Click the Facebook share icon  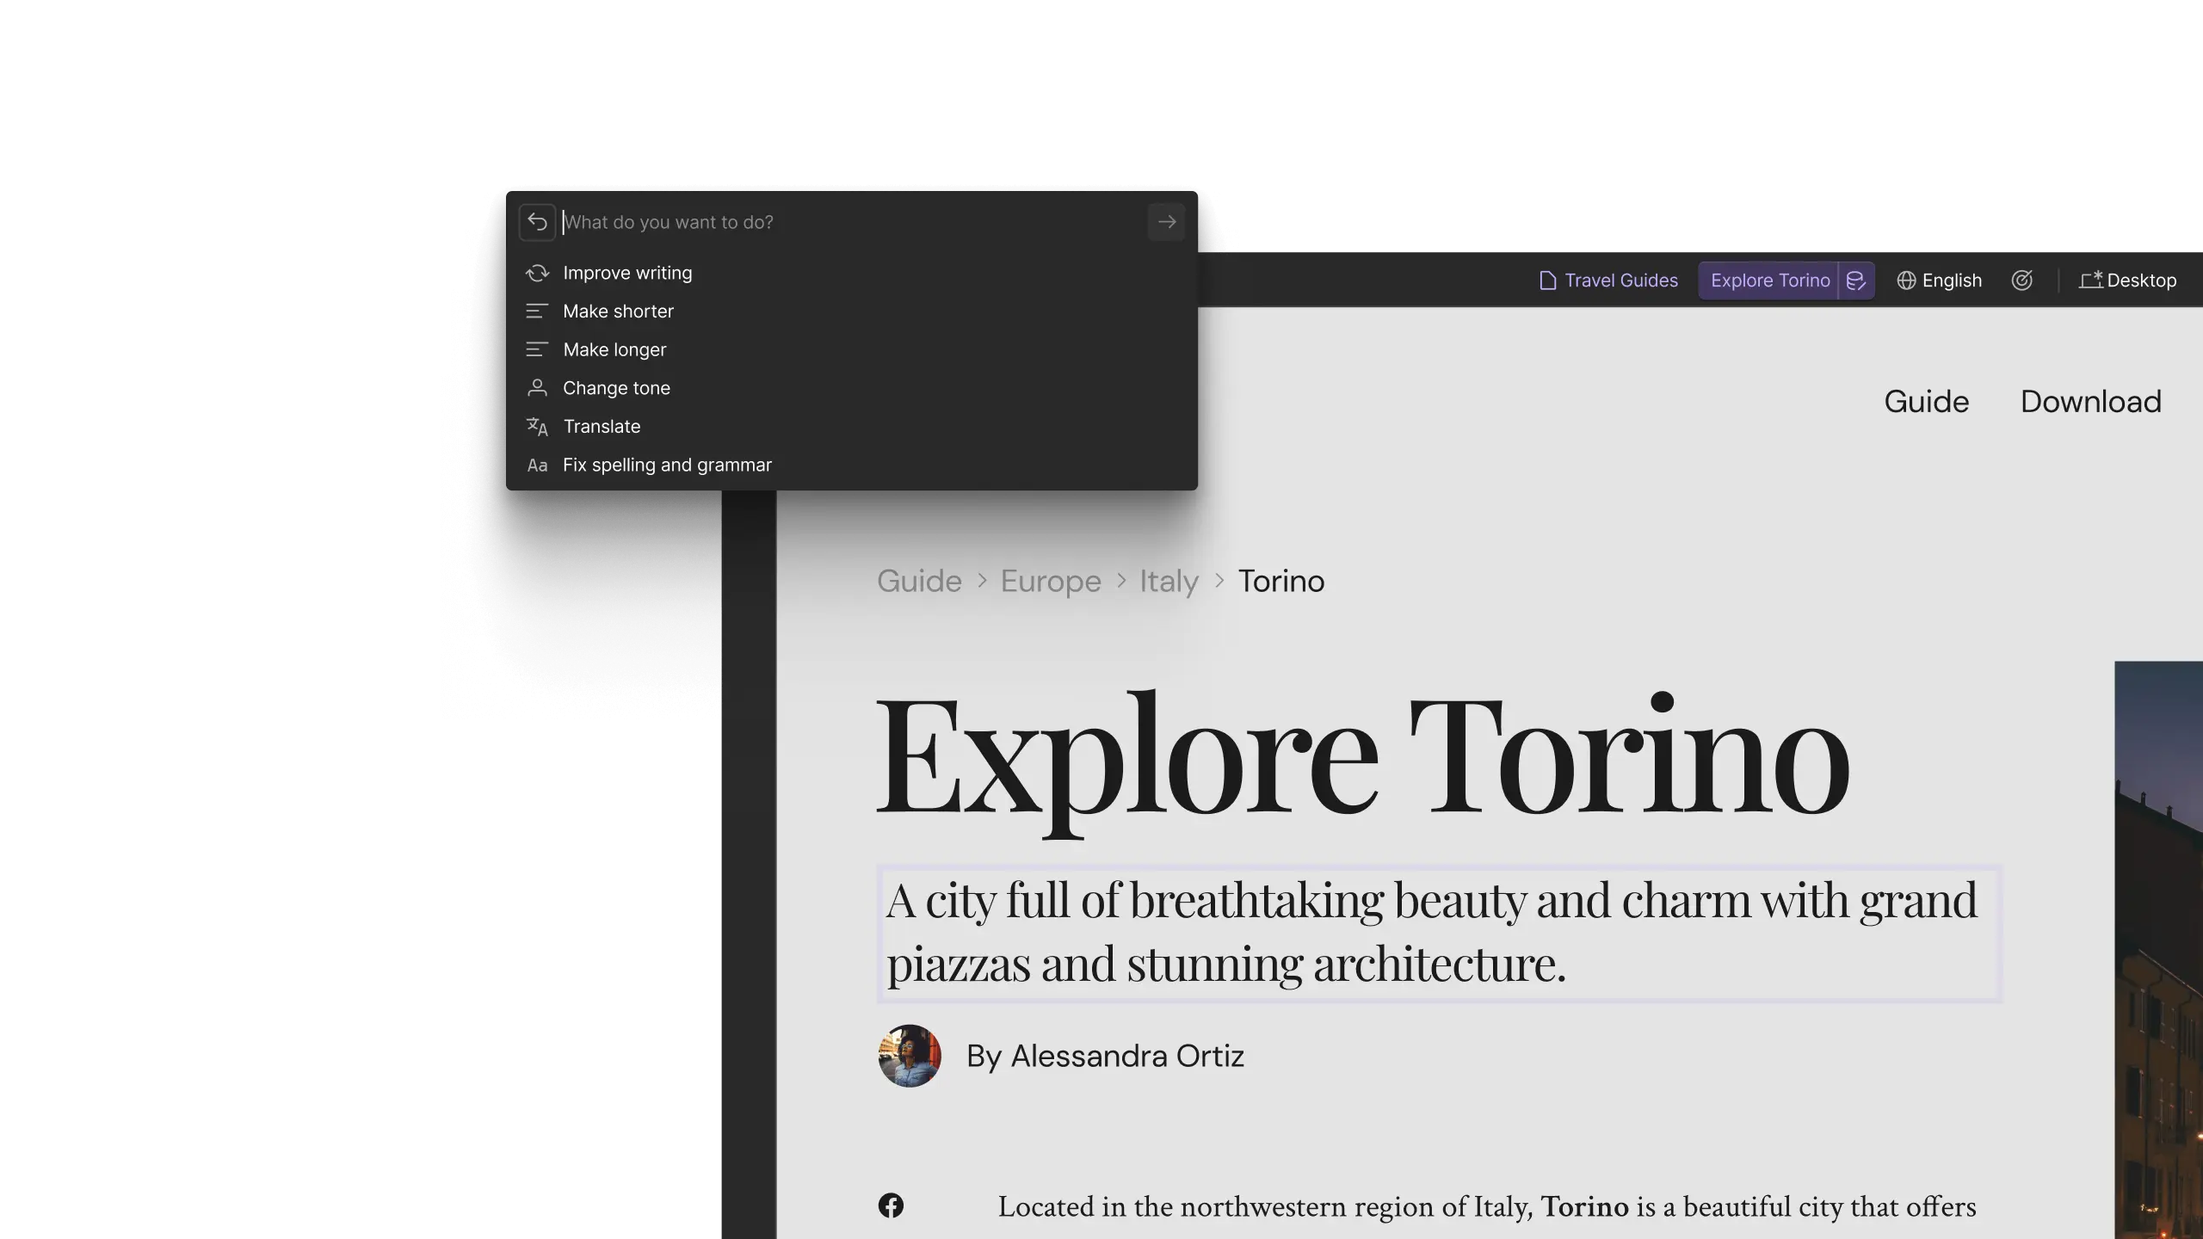(891, 1205)
